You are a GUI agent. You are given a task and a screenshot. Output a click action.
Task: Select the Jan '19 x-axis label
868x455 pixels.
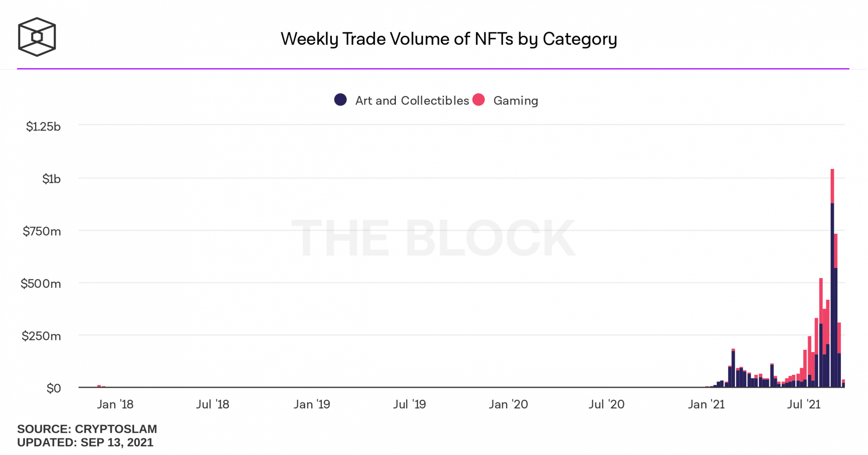[x=312, y=404]
